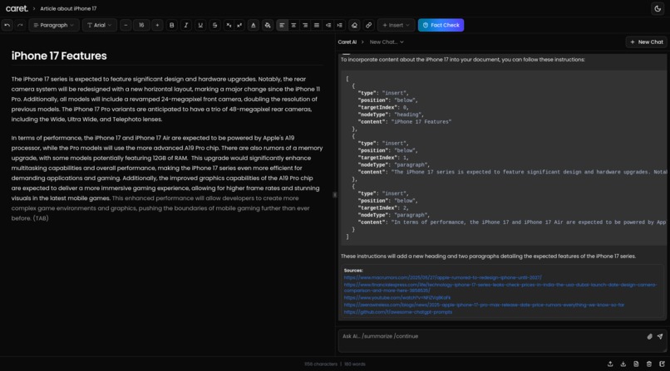The height and width of the screenshot is (371, 670).
Task: Align text left
Action: (x=282, y=25)
